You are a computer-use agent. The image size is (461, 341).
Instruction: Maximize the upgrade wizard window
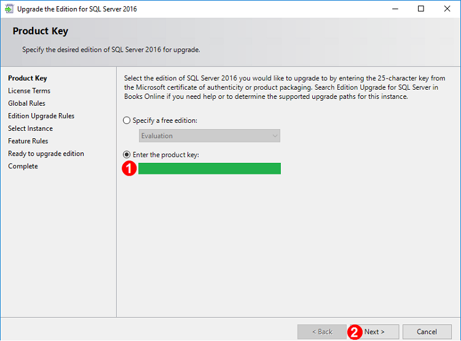421,9
